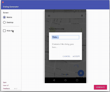This screenshot has height=92, width=110.
Task: Click the Title text field in dialog
Action: pyautogui.click(x=65, y=37)
